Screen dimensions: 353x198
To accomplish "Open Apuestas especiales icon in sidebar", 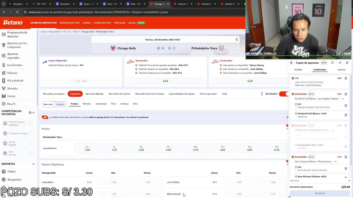I will [4, 56].
